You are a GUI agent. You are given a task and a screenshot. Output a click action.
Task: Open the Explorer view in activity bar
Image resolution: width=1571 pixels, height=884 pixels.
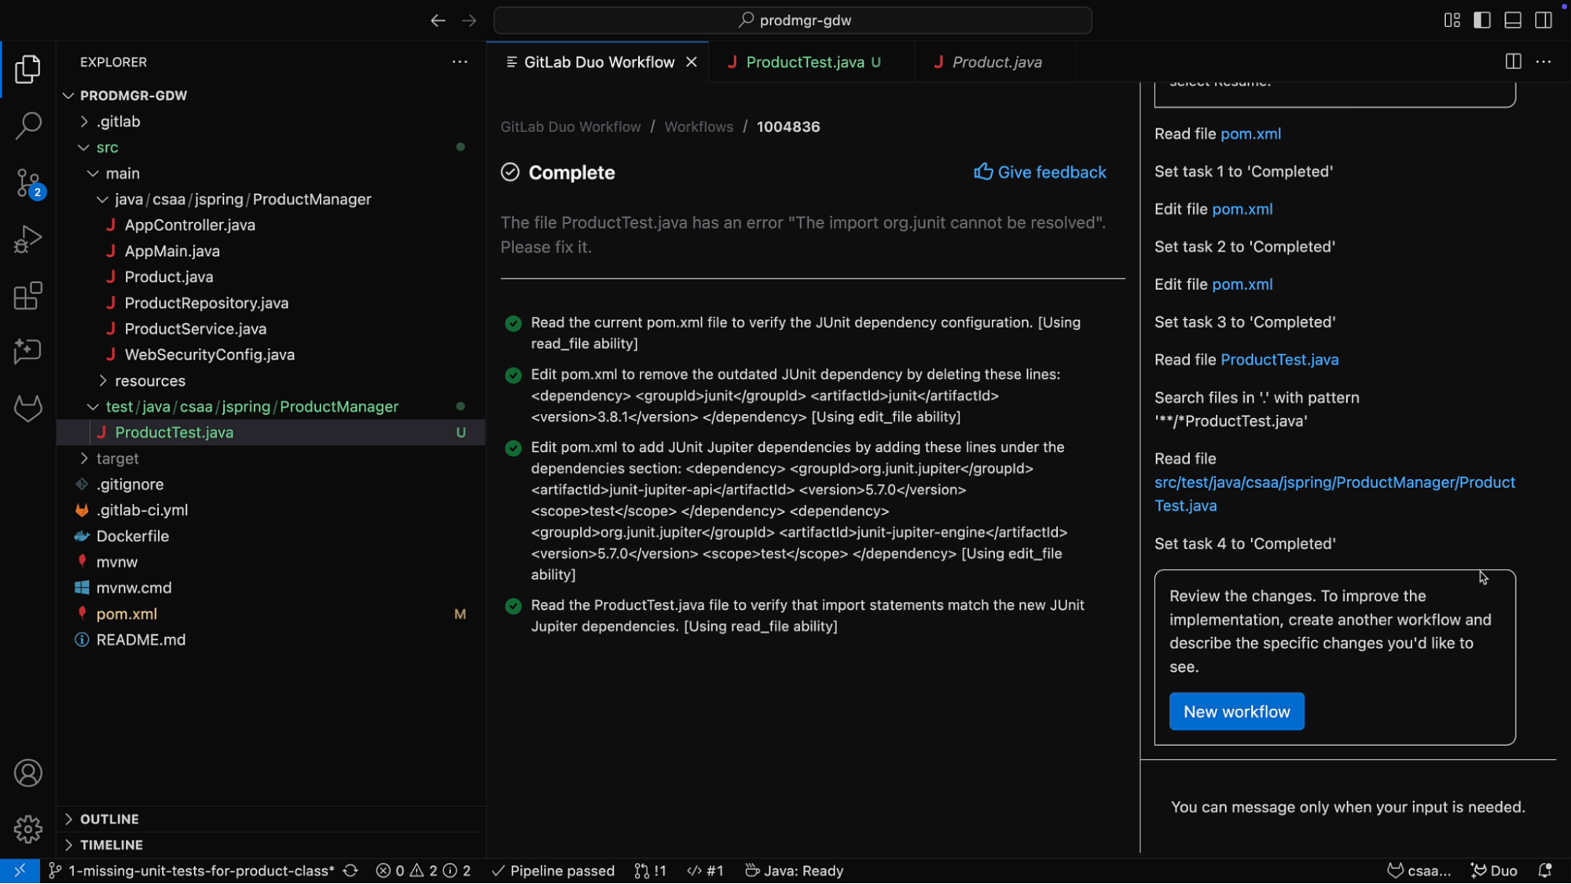click(x=28, y=69)
